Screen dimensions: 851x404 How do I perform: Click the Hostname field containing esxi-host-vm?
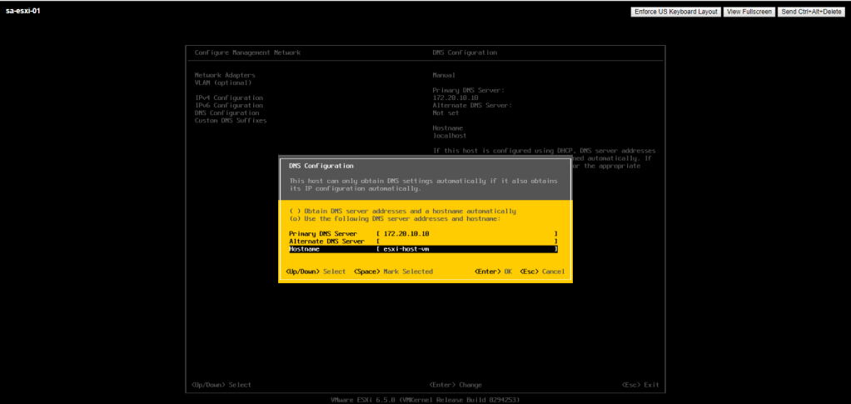[466, 249]
